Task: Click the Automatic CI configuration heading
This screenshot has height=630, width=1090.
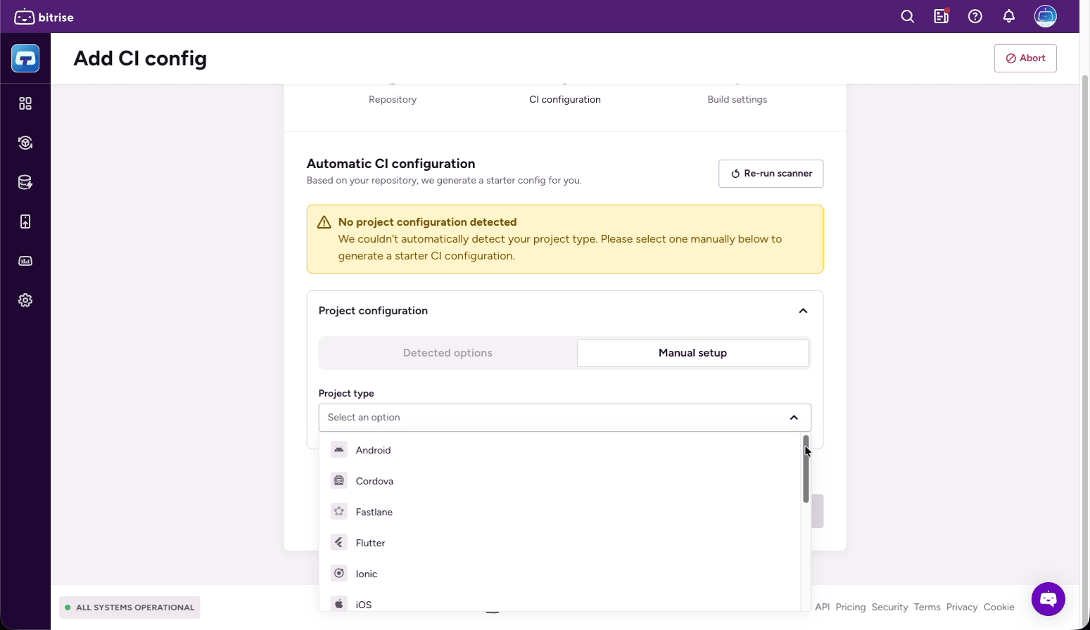Action: (x=391, y=164)
